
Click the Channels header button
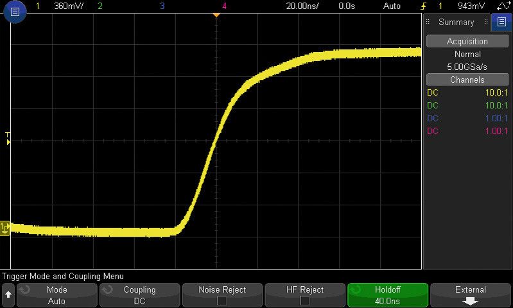(x=467, y=80)
